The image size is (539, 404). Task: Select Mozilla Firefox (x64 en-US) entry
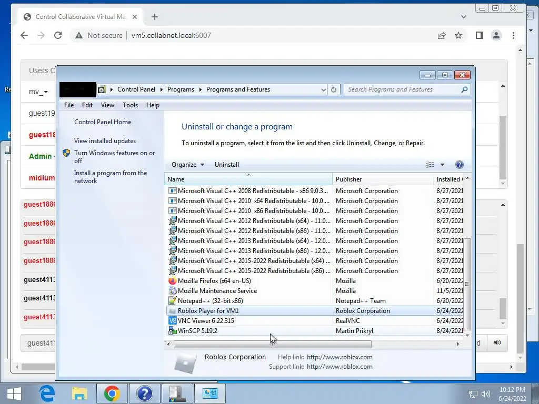tap(315, 281)
